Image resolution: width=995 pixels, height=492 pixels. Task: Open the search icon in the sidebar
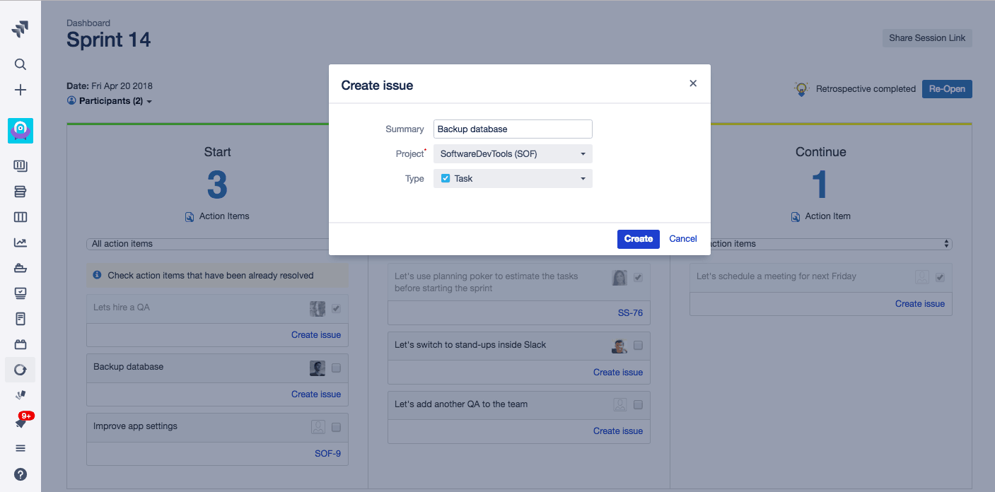pyautogui.click(x=20, y=64)
